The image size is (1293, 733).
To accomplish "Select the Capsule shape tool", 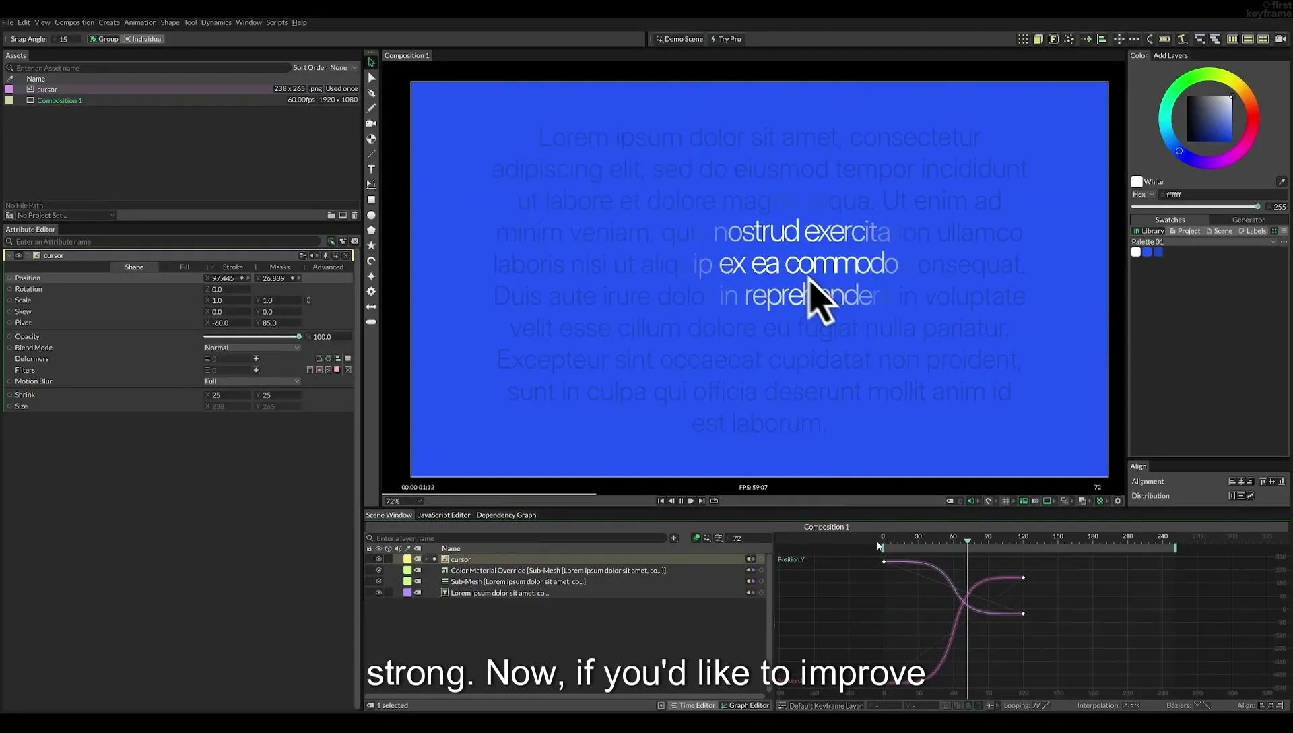I will 371,322.
